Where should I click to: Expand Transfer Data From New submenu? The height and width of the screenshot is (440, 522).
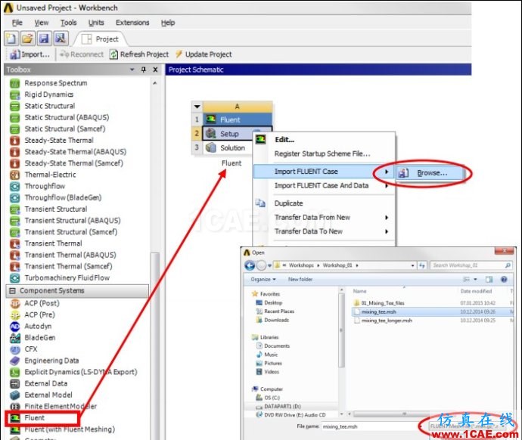323,218
